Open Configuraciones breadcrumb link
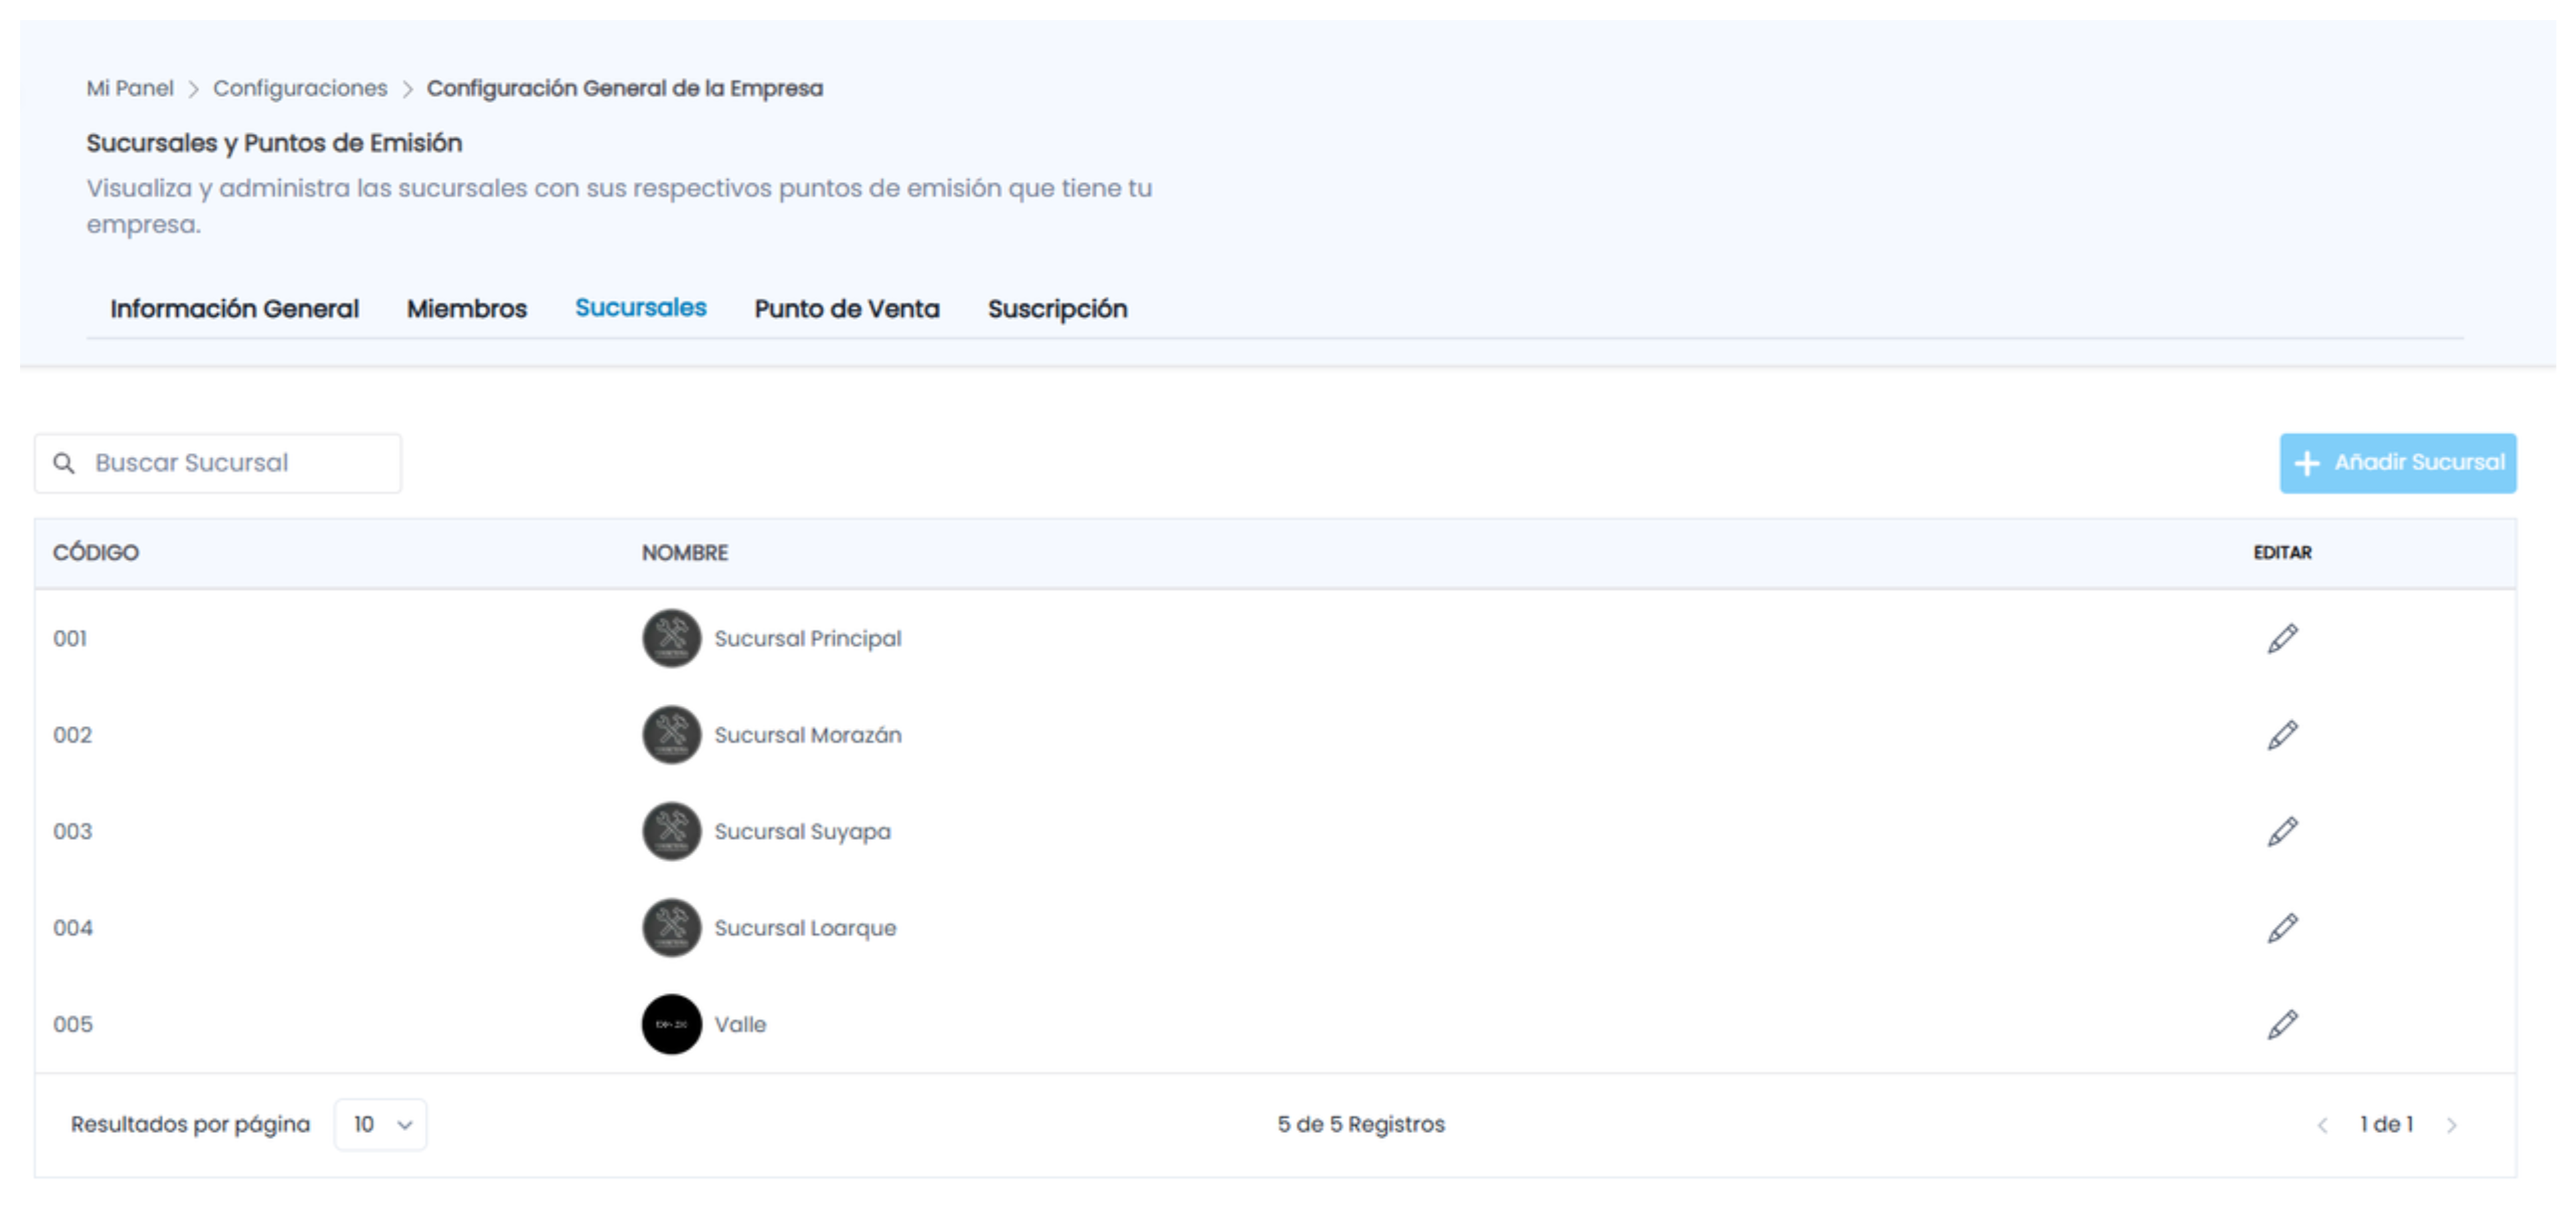 [300, 88]
